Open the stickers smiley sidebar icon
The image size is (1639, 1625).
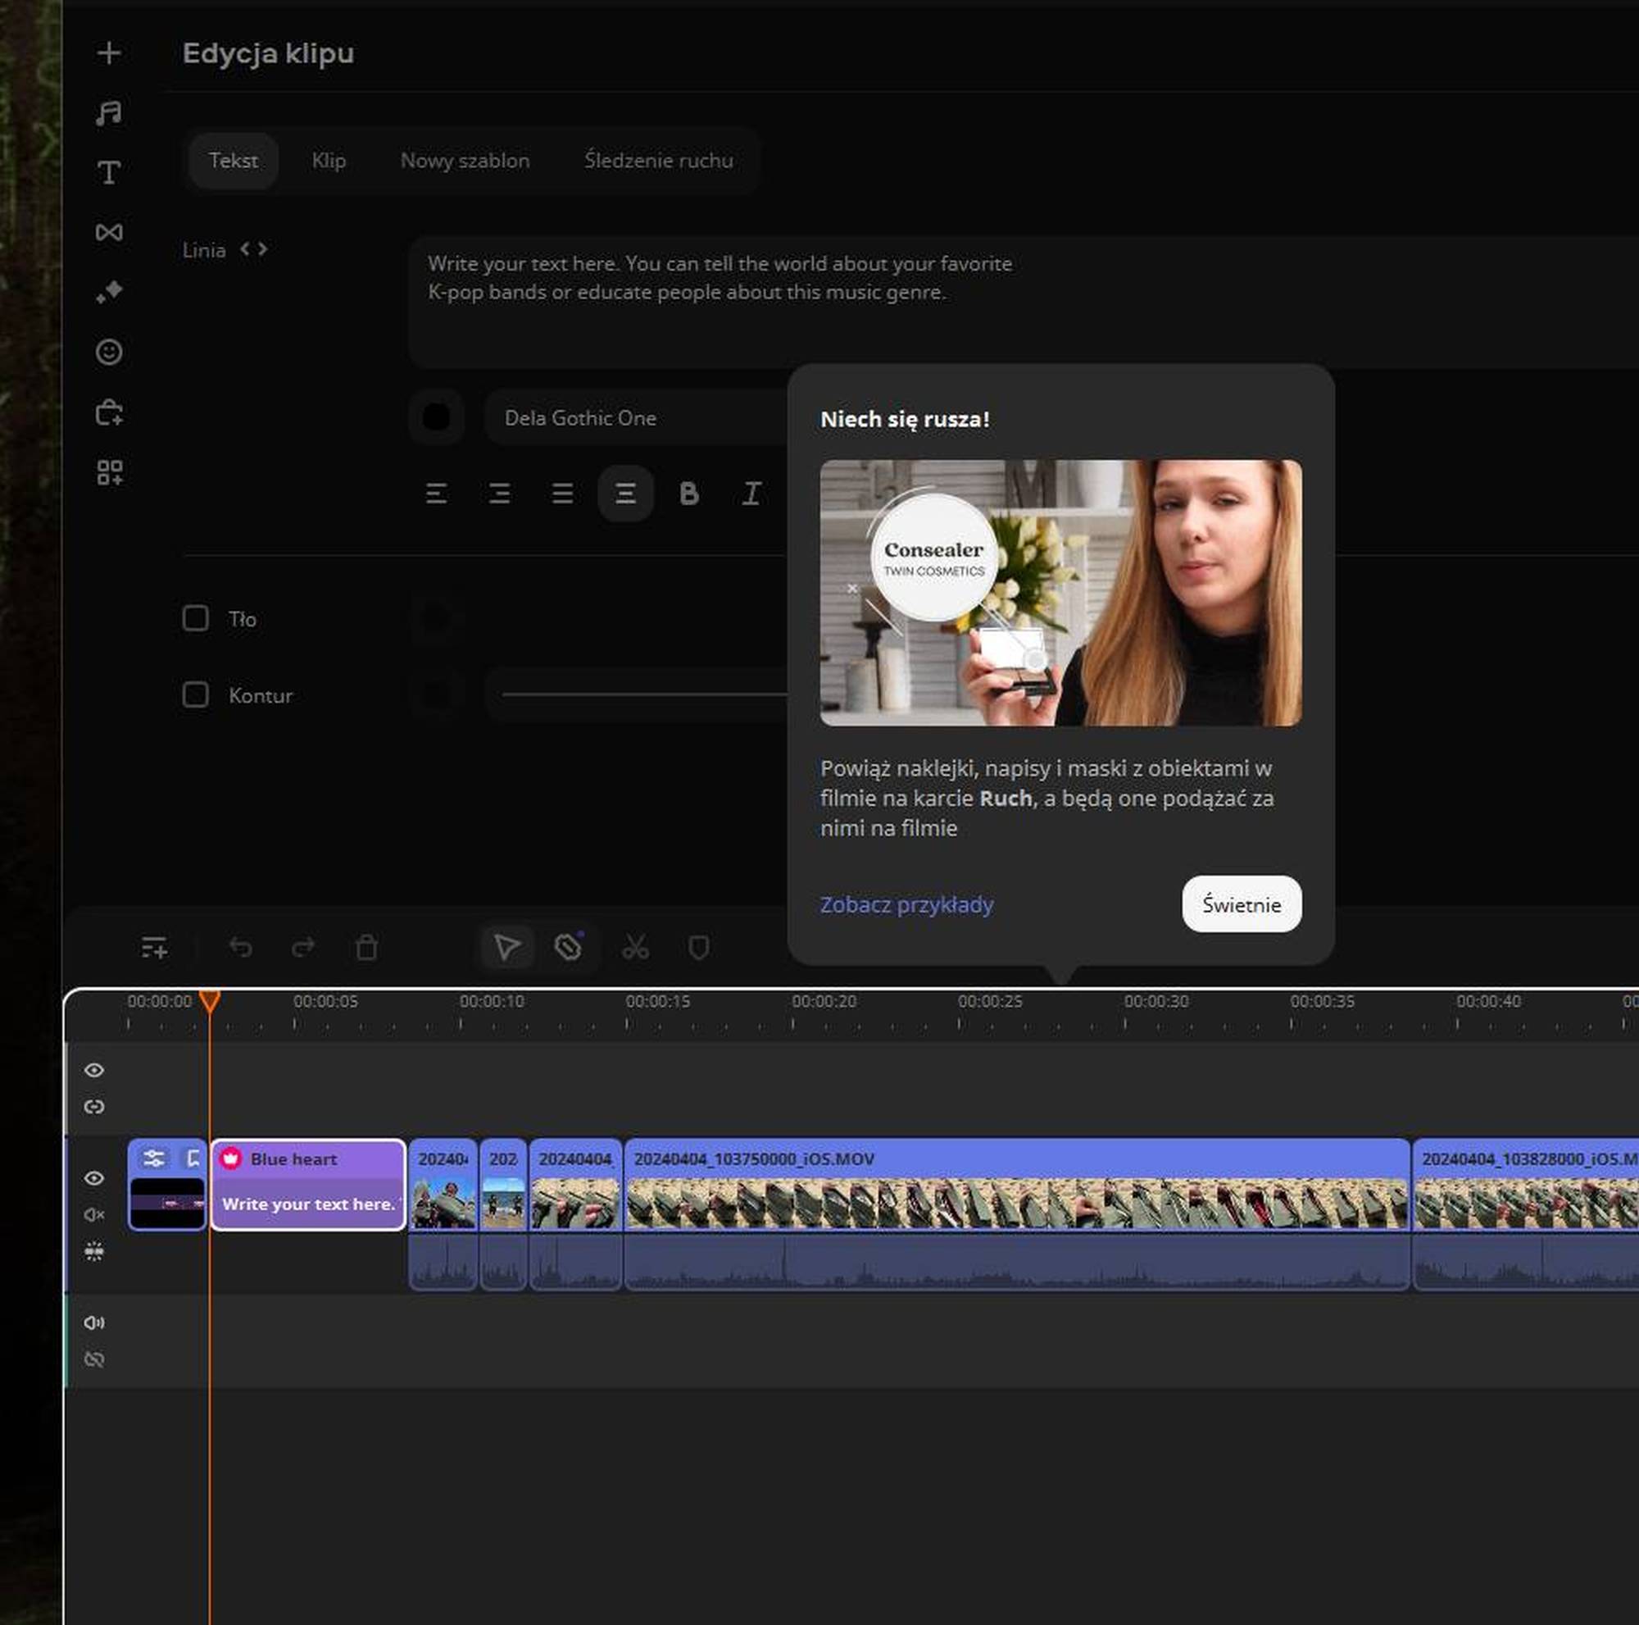(109, 353)
